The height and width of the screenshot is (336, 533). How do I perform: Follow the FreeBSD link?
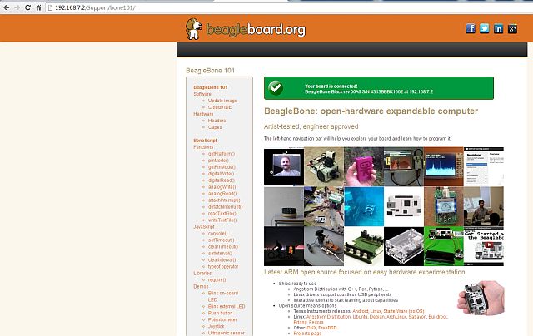point(327,328)
